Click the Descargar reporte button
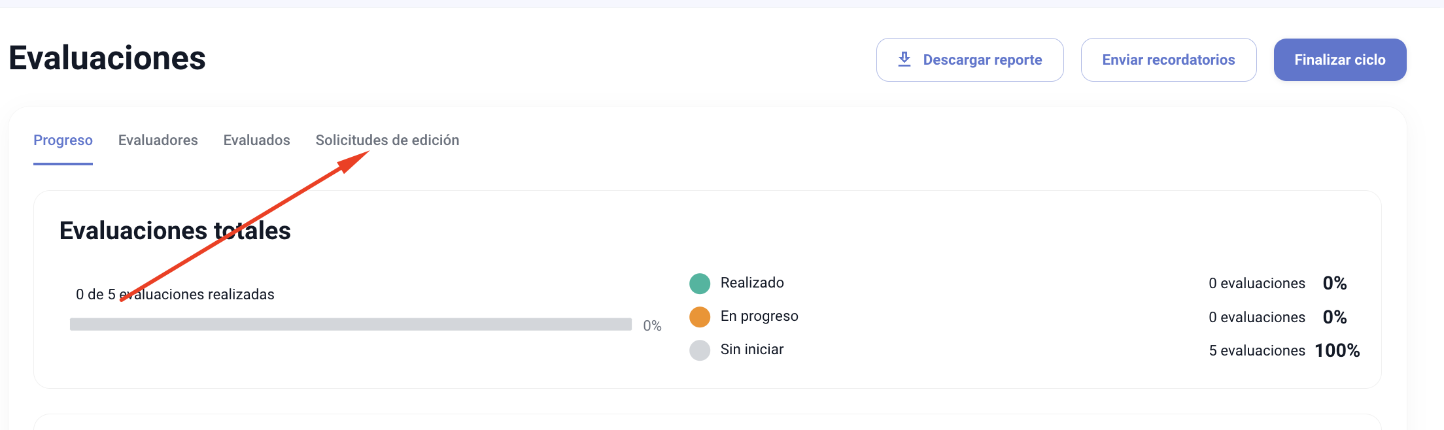The image size is (1444, 430). [x=970, y=59]
